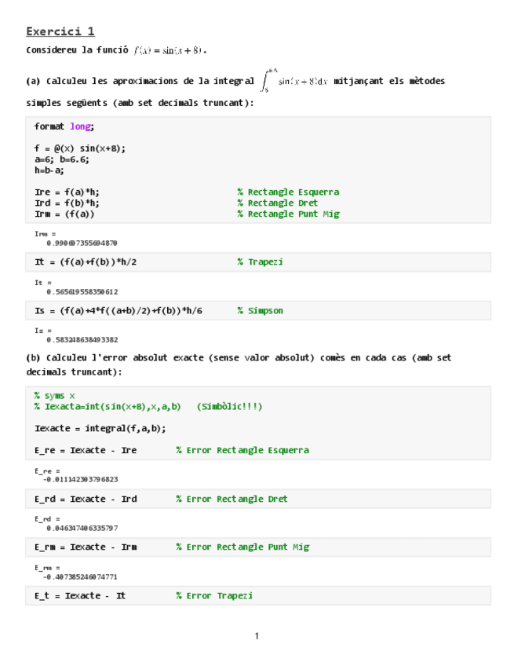Screen dimensions: 514x666
Task: Click the "Exercici 1" heading
Action: [60, 31]
